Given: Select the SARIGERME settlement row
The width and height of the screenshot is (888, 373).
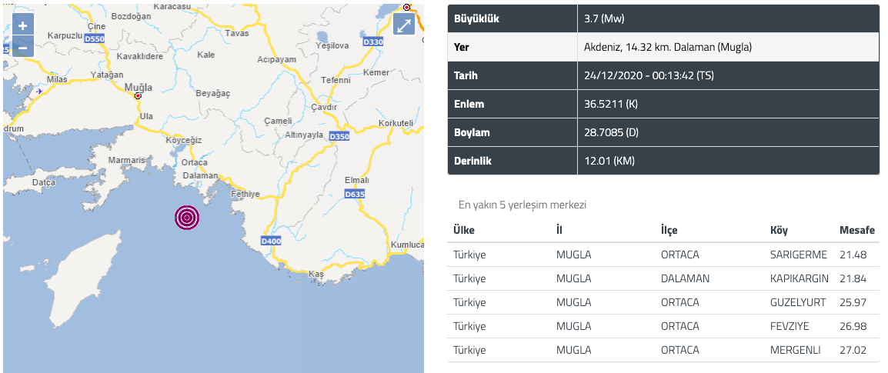Looking at the screenshot, I should point(663,255).
